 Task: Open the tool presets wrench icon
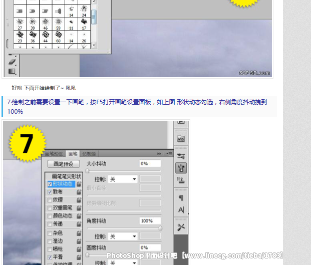pyautogui.click(x=181, y=227)
